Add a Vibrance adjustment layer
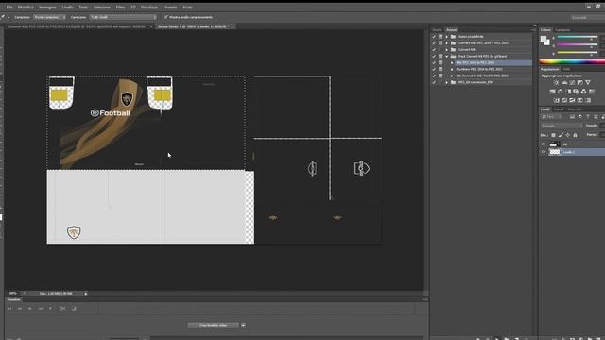 tap(588, 82)
